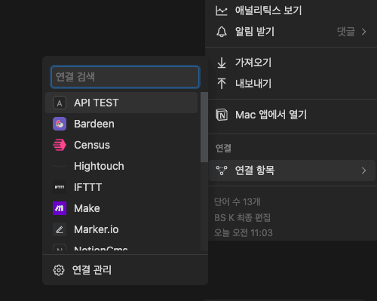Click the IFTTT logo icon

point(60,187)
